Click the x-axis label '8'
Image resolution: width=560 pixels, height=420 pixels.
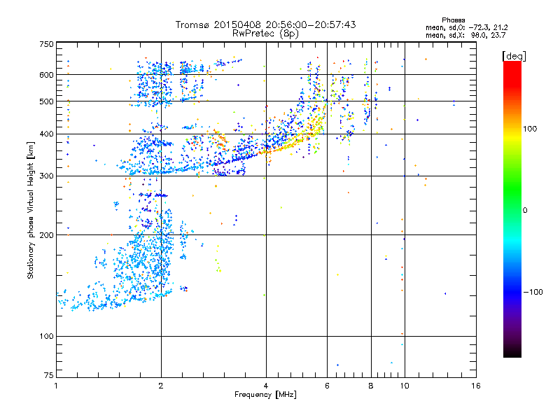point(371,386)
